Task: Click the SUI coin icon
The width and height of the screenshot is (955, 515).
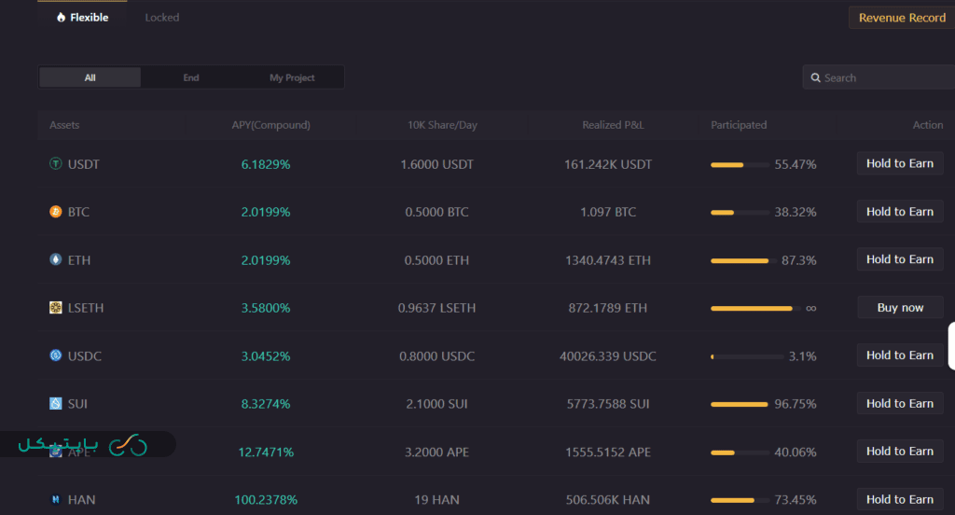Action: 56,404
